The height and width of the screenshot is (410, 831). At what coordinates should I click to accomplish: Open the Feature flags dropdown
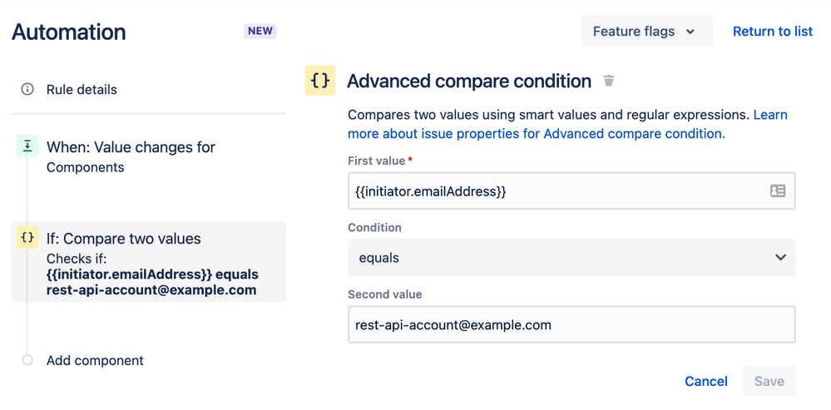point(646,32)
